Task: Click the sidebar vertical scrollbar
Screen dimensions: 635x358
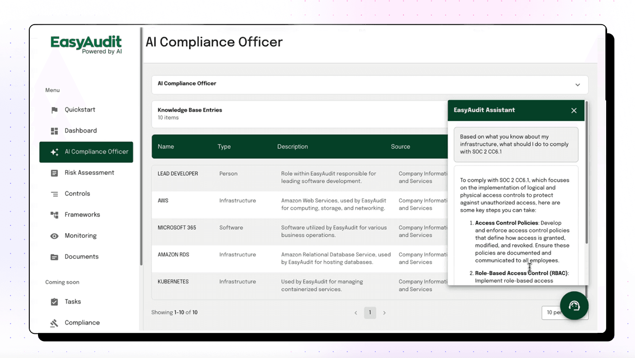Action: pyautogui.click(x=141, y=146)
